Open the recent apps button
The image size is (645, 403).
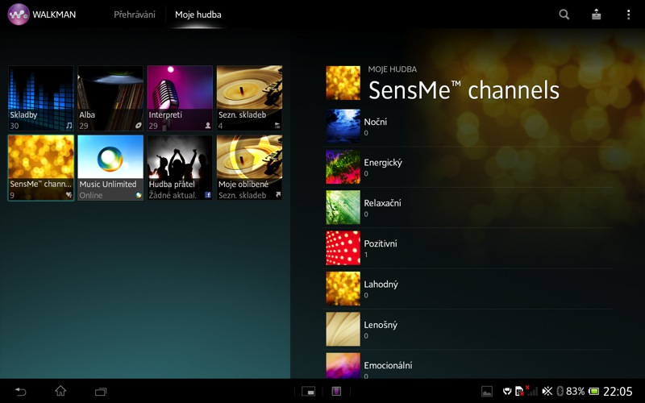tap(101, 392)
